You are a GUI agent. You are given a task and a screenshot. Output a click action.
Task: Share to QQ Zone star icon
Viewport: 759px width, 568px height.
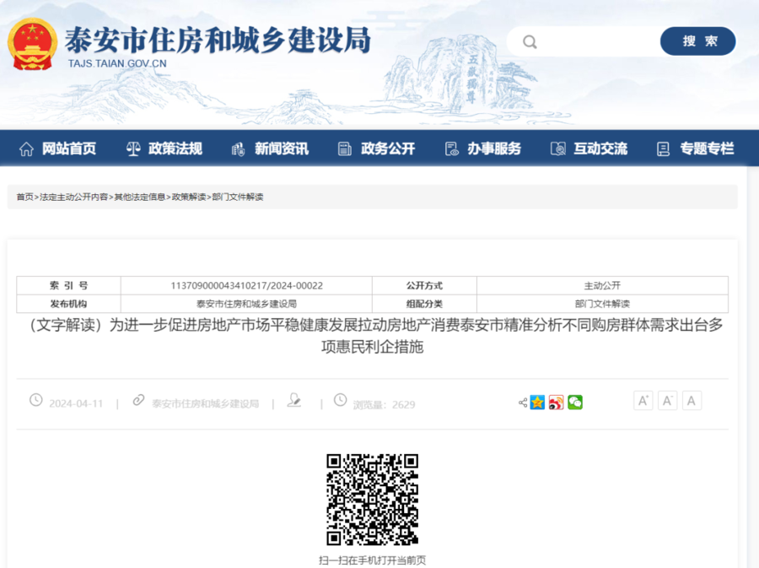537,403
